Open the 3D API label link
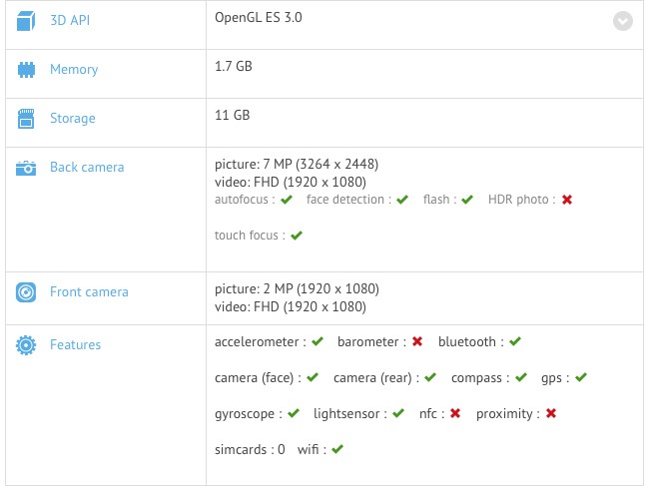 (70, 20)
